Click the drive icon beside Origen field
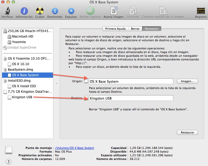Viewport: 208px width, 166px height. pyautogui.click(x=86, y=81)
